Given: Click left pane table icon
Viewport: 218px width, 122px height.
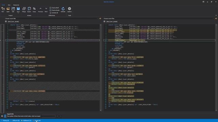Looking at the screenshot, I should click(6, 22).
